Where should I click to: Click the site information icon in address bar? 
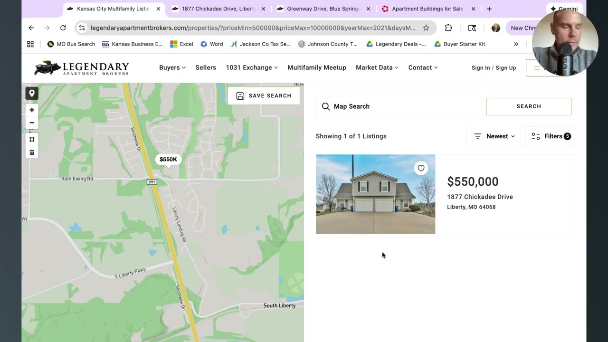pos(82,28)
